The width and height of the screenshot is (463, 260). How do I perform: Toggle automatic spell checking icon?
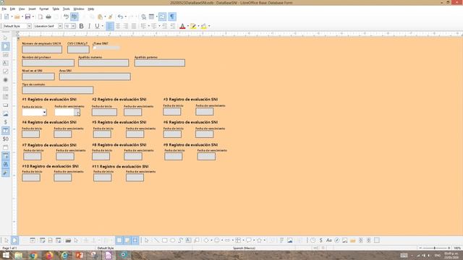74,17
